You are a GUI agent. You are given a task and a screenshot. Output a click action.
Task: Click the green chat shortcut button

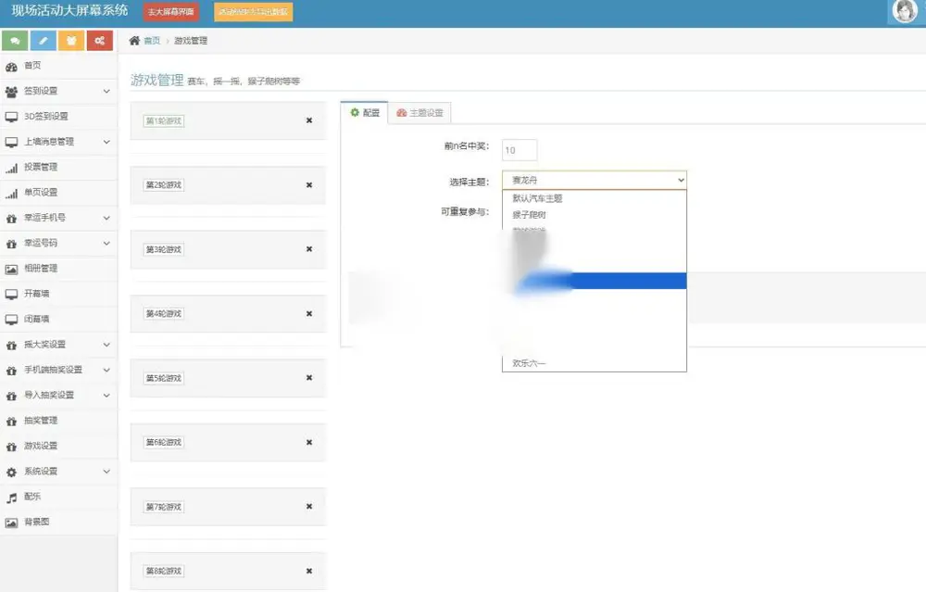click(15, 41)
